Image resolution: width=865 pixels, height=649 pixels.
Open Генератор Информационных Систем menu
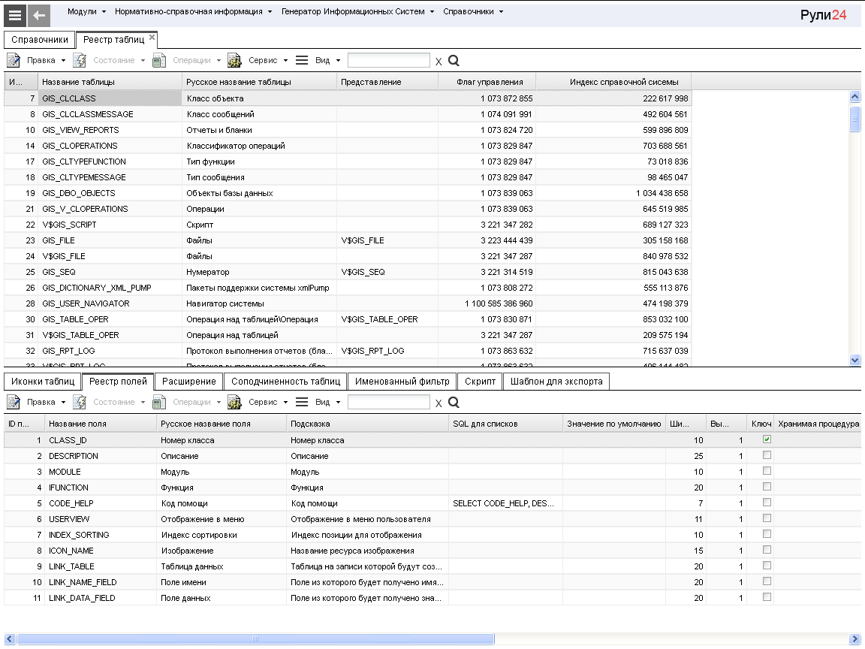[x=357, y=11]
